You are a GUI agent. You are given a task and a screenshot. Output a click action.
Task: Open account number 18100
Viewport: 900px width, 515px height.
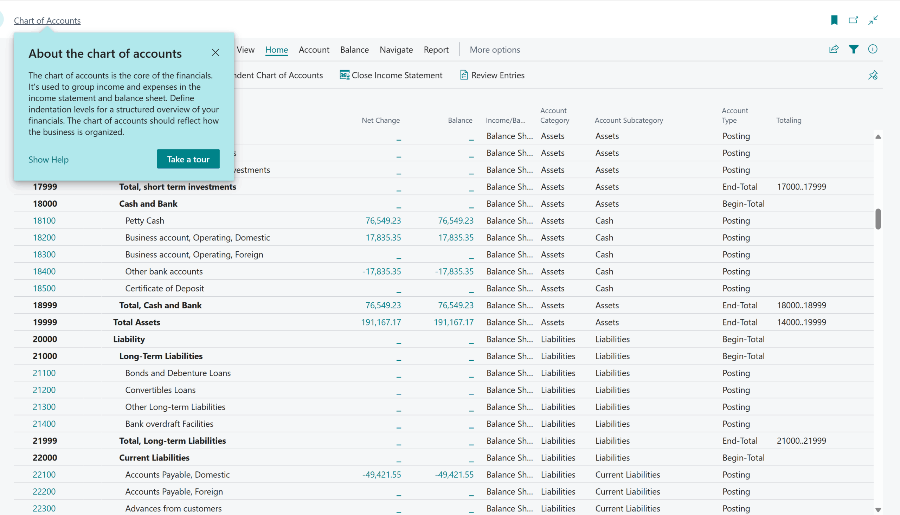pyautogui.click(x=44, y=221)
